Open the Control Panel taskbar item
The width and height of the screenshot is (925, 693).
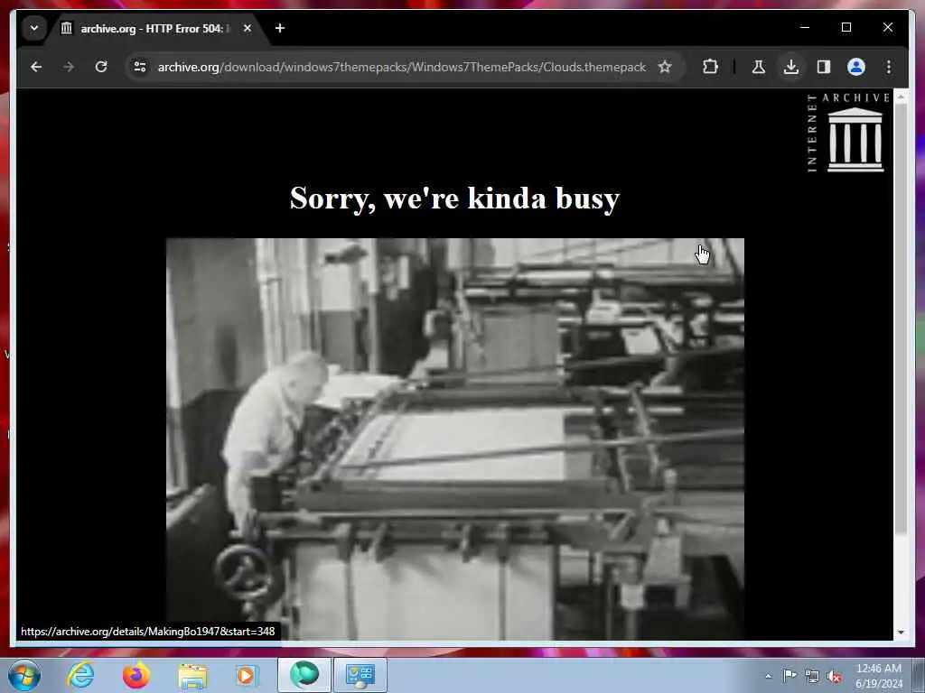360,675
